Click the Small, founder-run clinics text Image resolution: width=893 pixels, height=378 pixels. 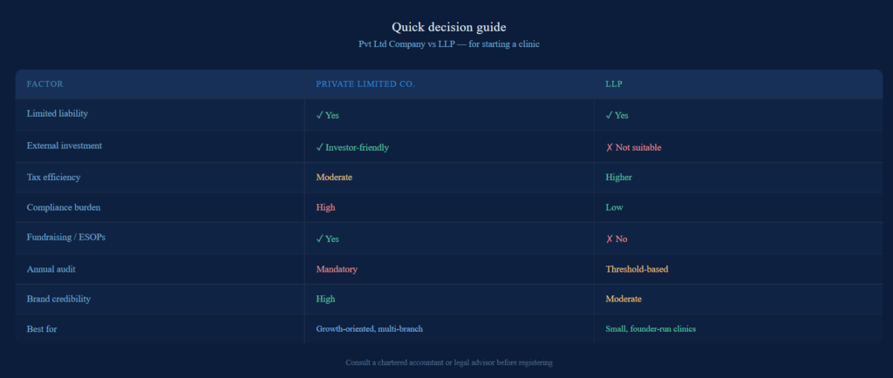[651, 328]
